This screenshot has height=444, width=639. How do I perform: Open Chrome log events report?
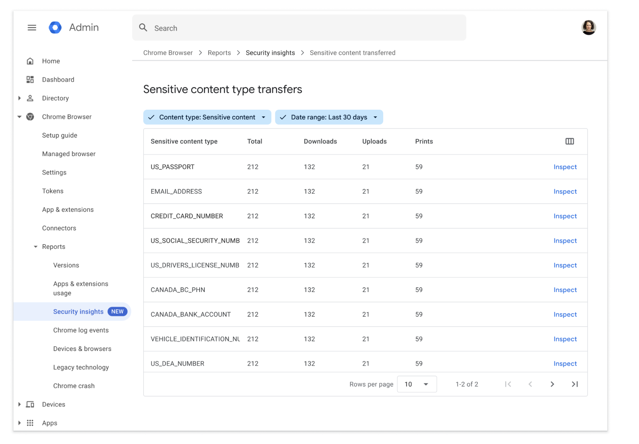coord(81,330)
